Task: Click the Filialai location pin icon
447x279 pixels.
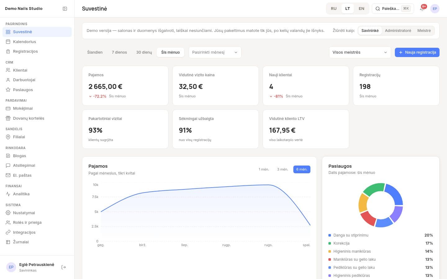Action: (x=8, y=137)
